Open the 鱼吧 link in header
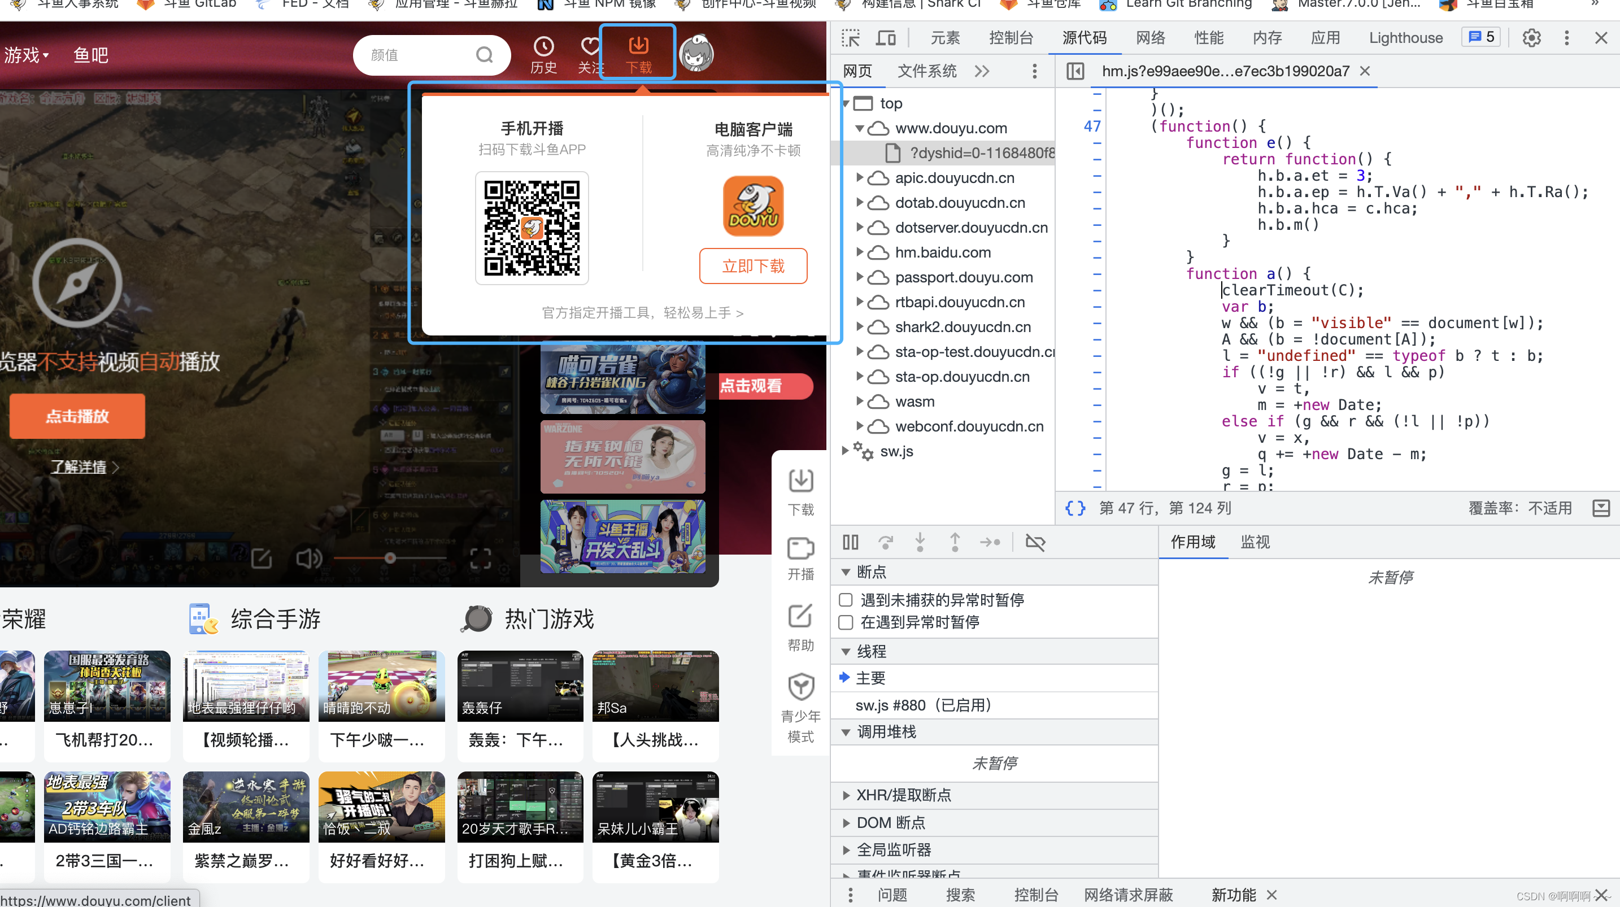The height and width of the screenshot is (907, 1620). pyautogui.click(x=90, y=55)
